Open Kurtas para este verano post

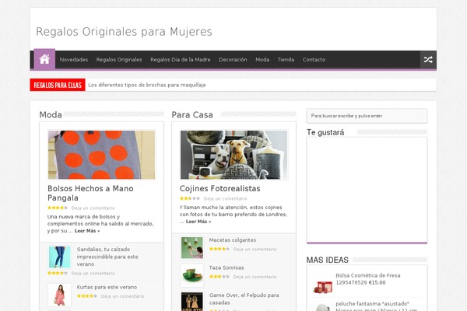tap(107, 287)
